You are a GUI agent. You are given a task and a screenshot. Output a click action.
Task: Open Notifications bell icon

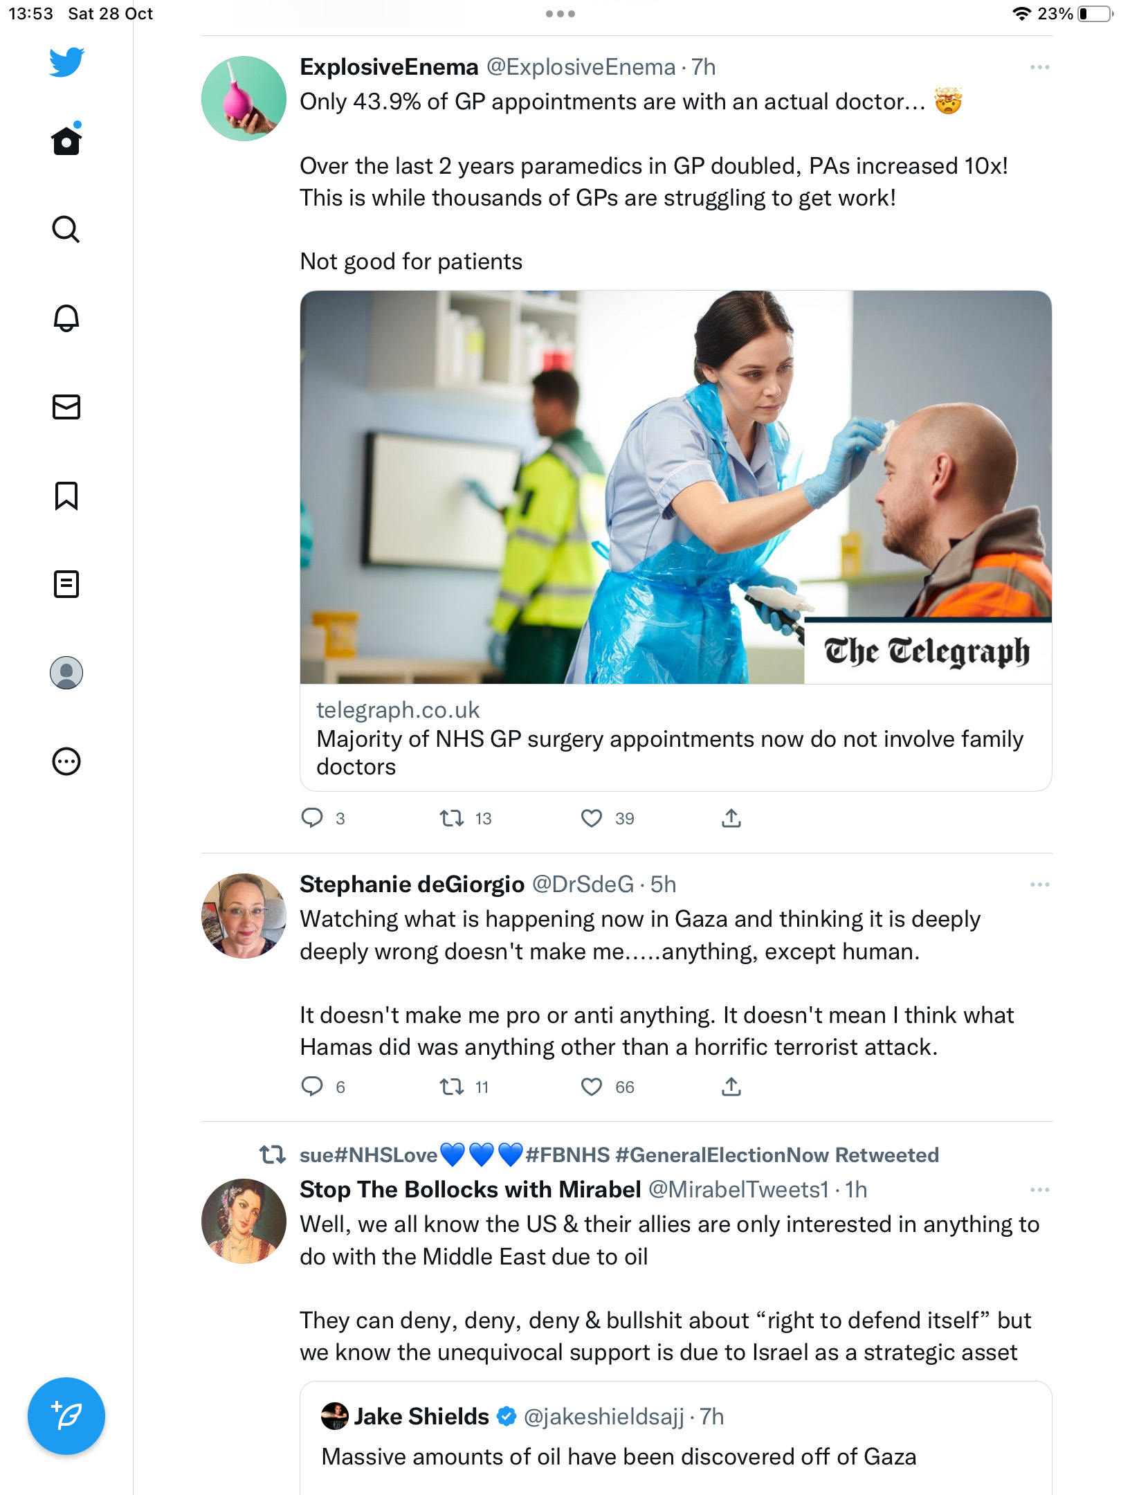click(x=66, y=318)
